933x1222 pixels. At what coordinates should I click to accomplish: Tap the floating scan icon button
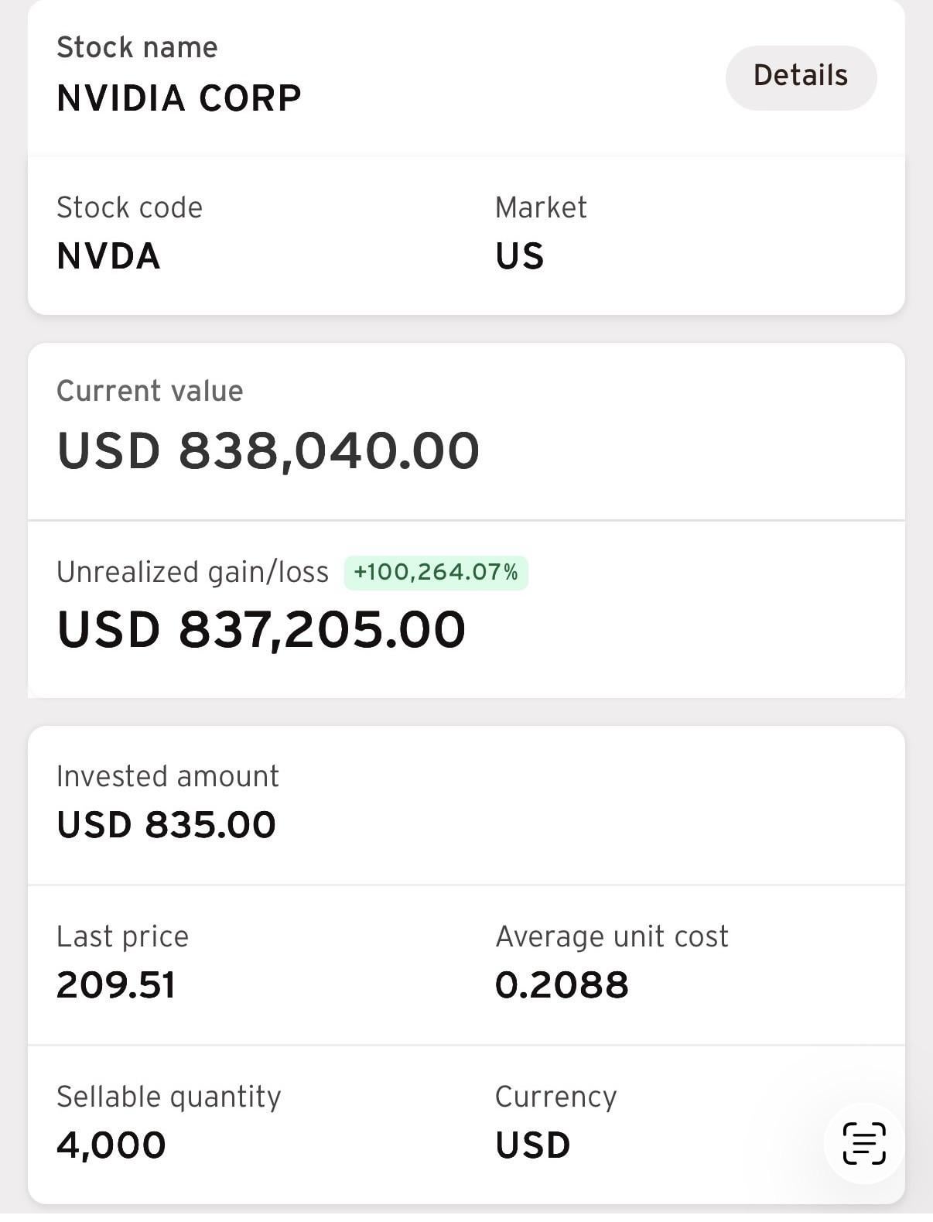(863, 1143)
